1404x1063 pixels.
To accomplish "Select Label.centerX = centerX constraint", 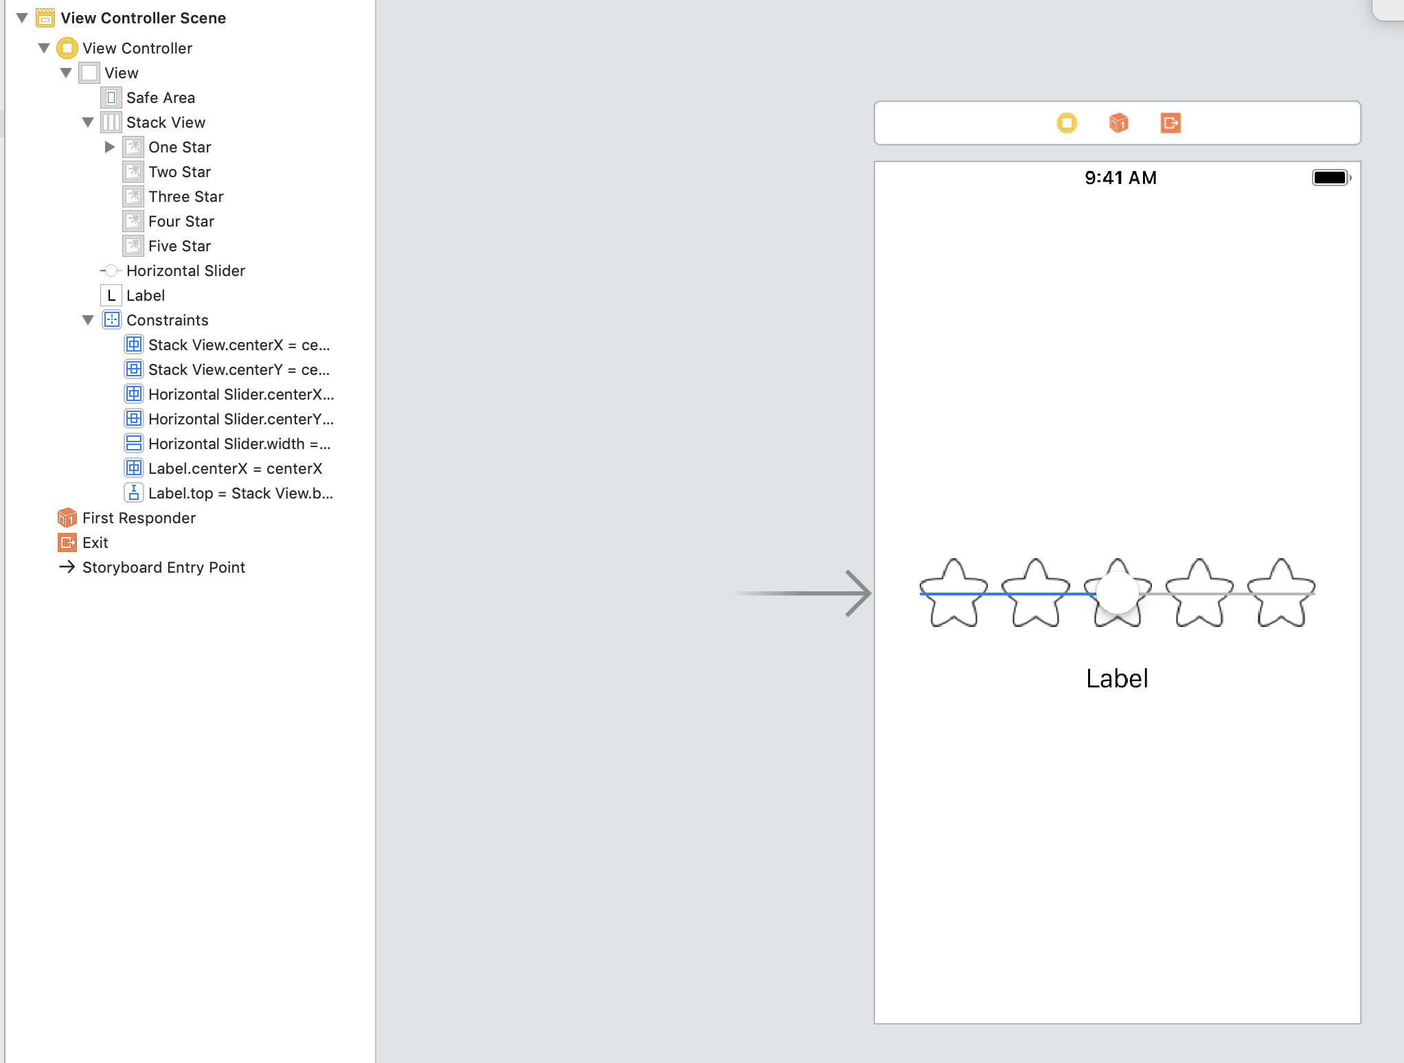I will coord(234,468).
